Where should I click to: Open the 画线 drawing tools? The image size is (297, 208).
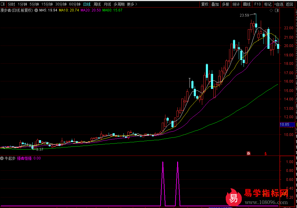pos(247,4)
